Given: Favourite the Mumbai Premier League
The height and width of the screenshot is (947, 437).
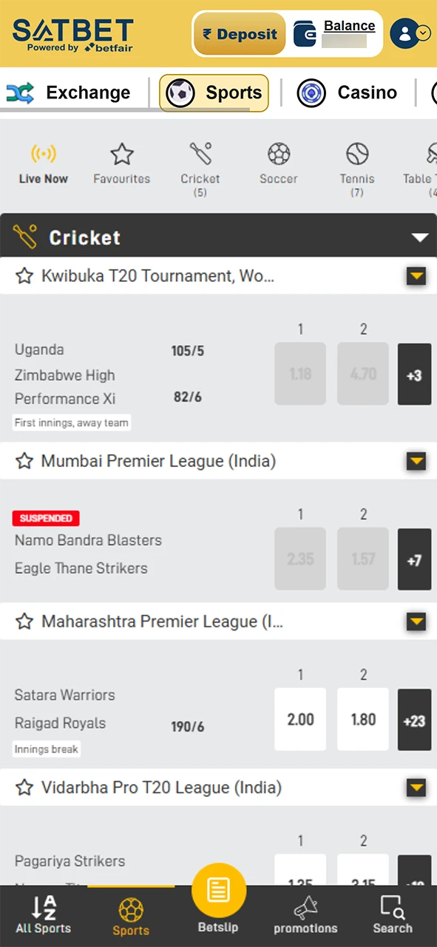Looking at the screenshot, I should (24, 461).
